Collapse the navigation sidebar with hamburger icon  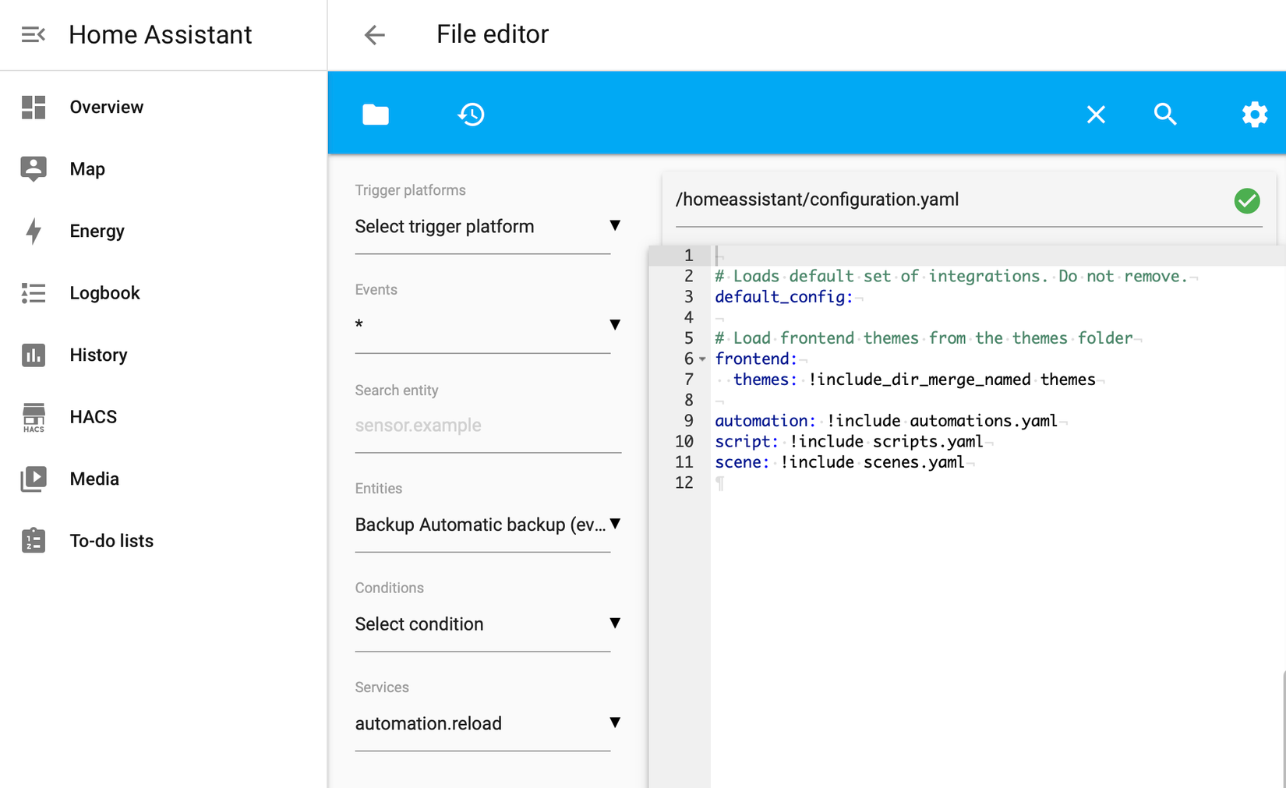point(32,34)
